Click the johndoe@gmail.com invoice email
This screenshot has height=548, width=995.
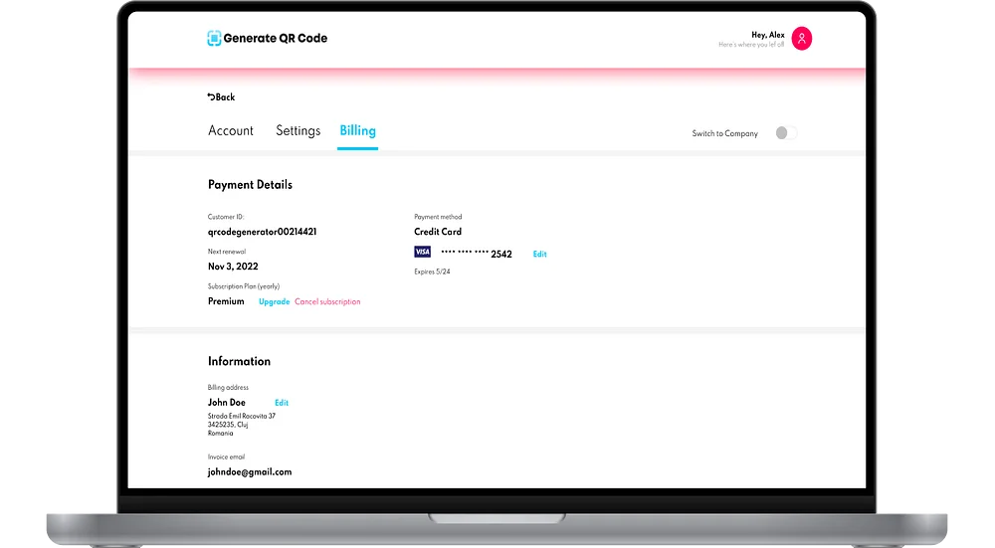pos(250,471)
